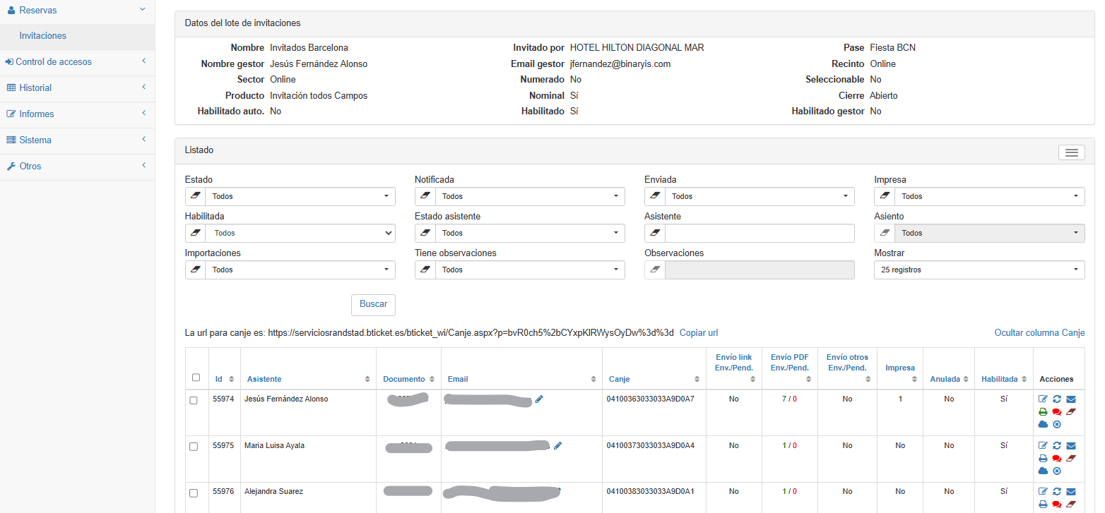The image size is (1105, 513).
Task: Click eraser action in row 55975
Action: click(x=1071, y=459)
